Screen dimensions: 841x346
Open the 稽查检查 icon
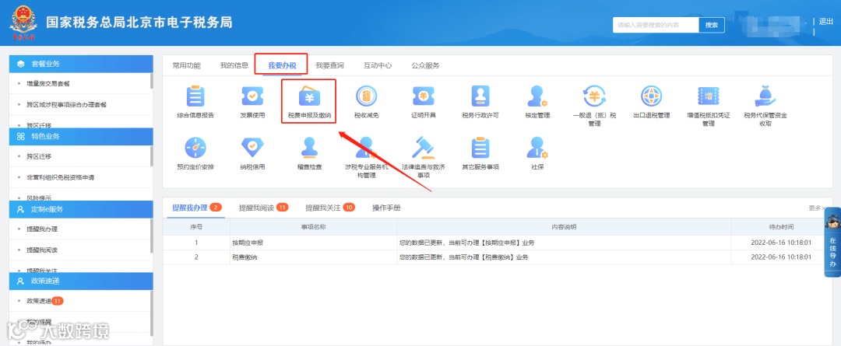pyautogui.click(x=309, y=148)
